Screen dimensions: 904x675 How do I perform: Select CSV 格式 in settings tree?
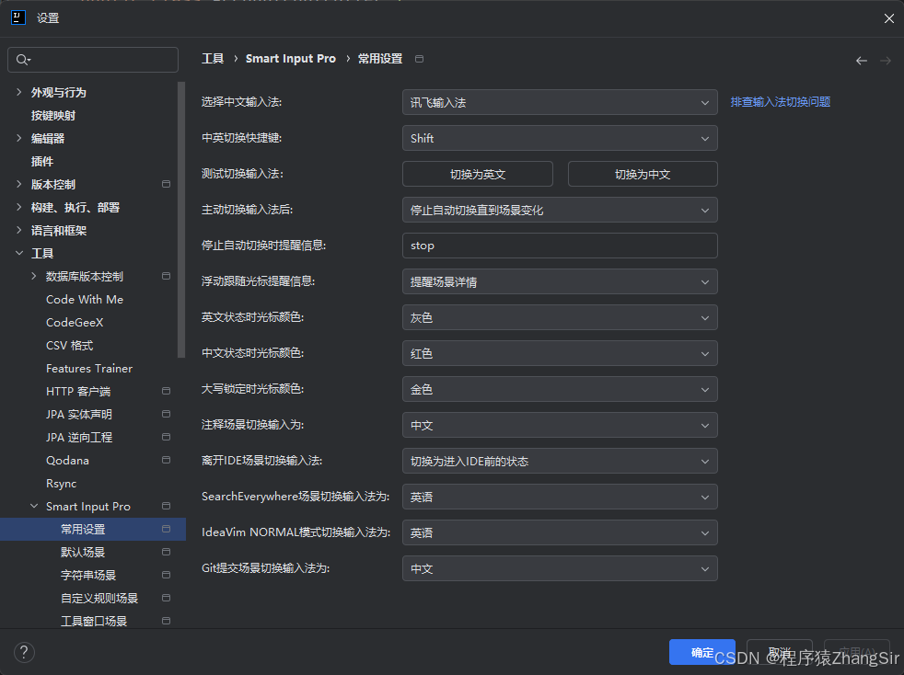[x=70, y=346]
